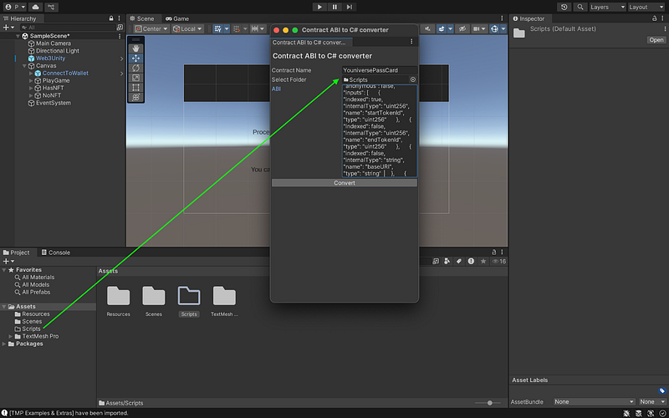Image resolution: width=669 pixels, height=418 pixels.
Task: Select the Contract ABI to C# converter tab
Action: (x=309, y=43)
